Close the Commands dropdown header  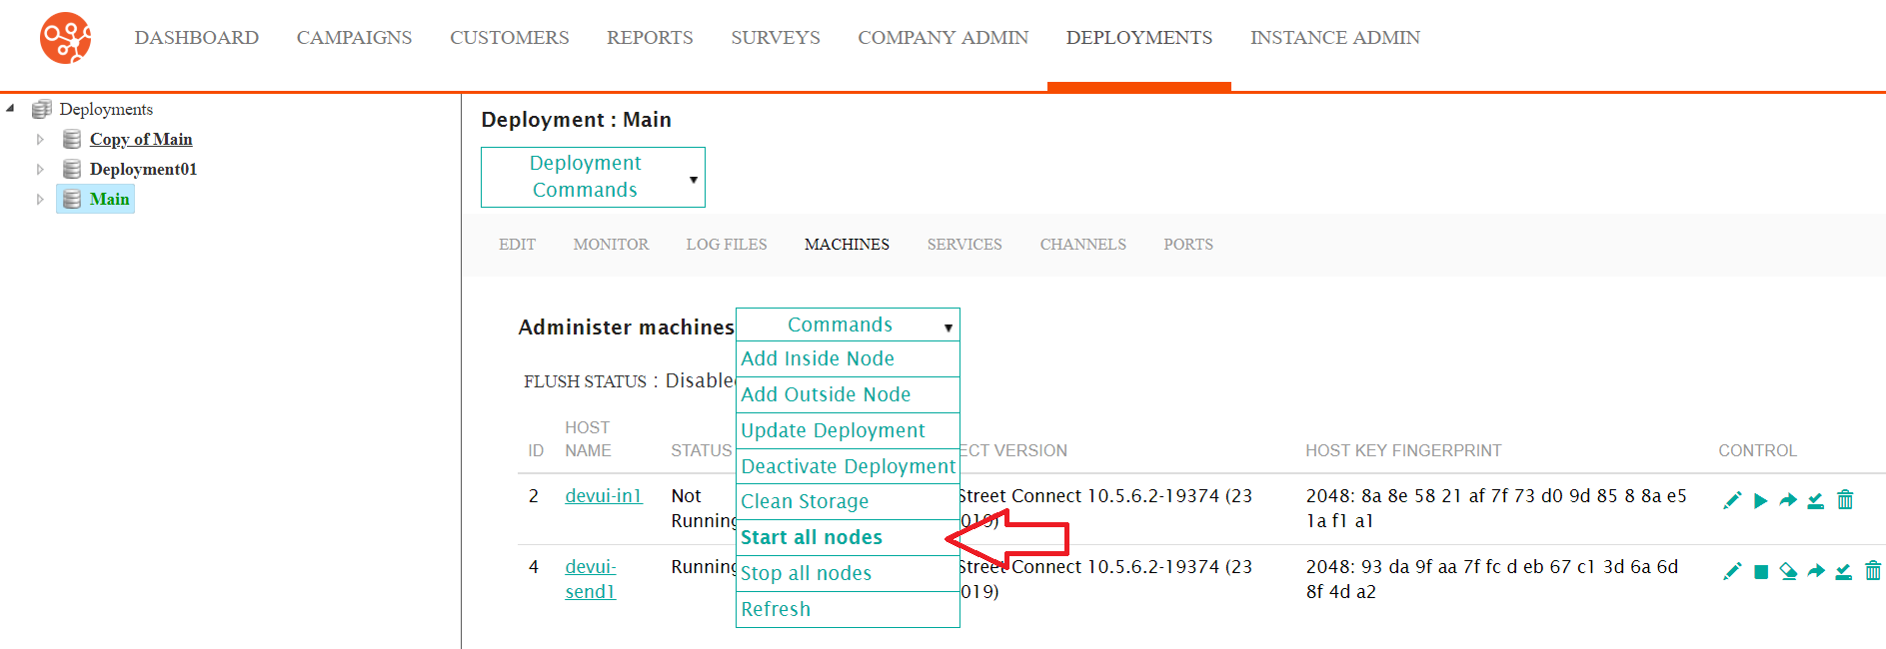click(x=848, y=324)
